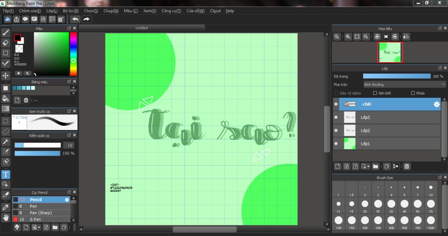Click the rainbow hue bar
The height and width of the screenshot is (236, 448).
(73, 54)
